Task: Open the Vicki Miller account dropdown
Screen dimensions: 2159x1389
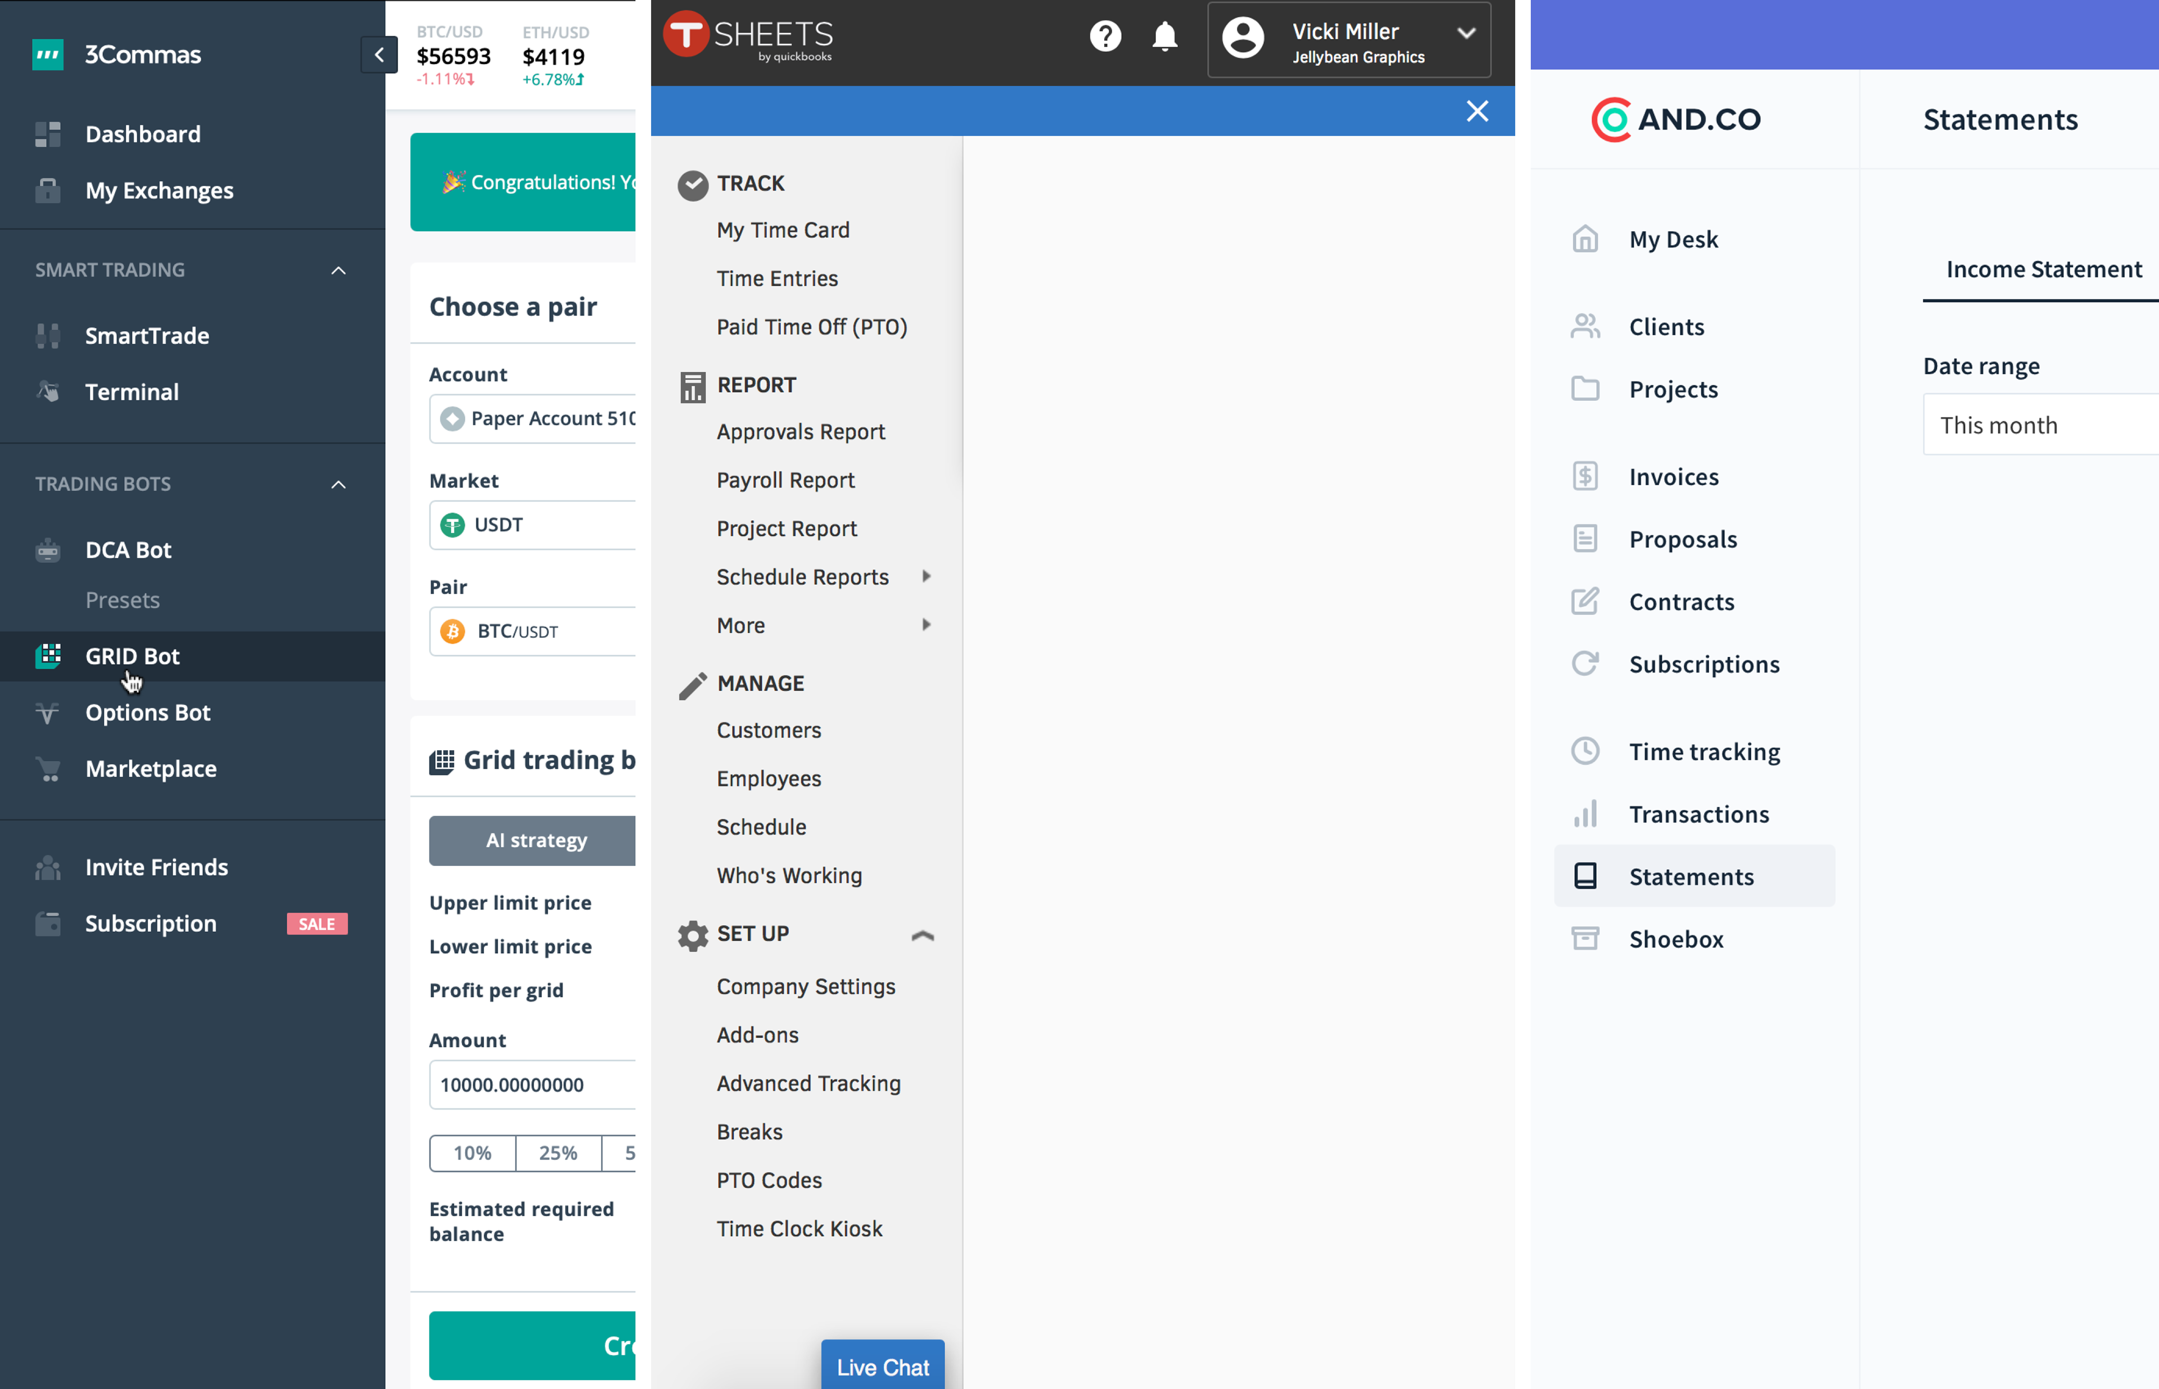Action: [x=1348, y=40]
